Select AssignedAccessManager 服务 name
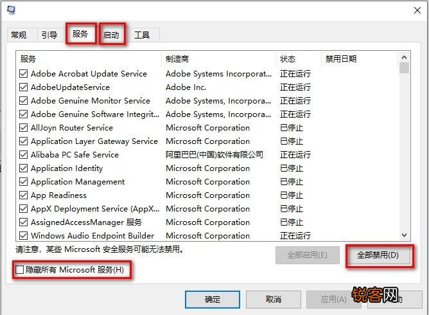This screenshot has width=429, height=315. pyautogui.click(x=86, y=222)
